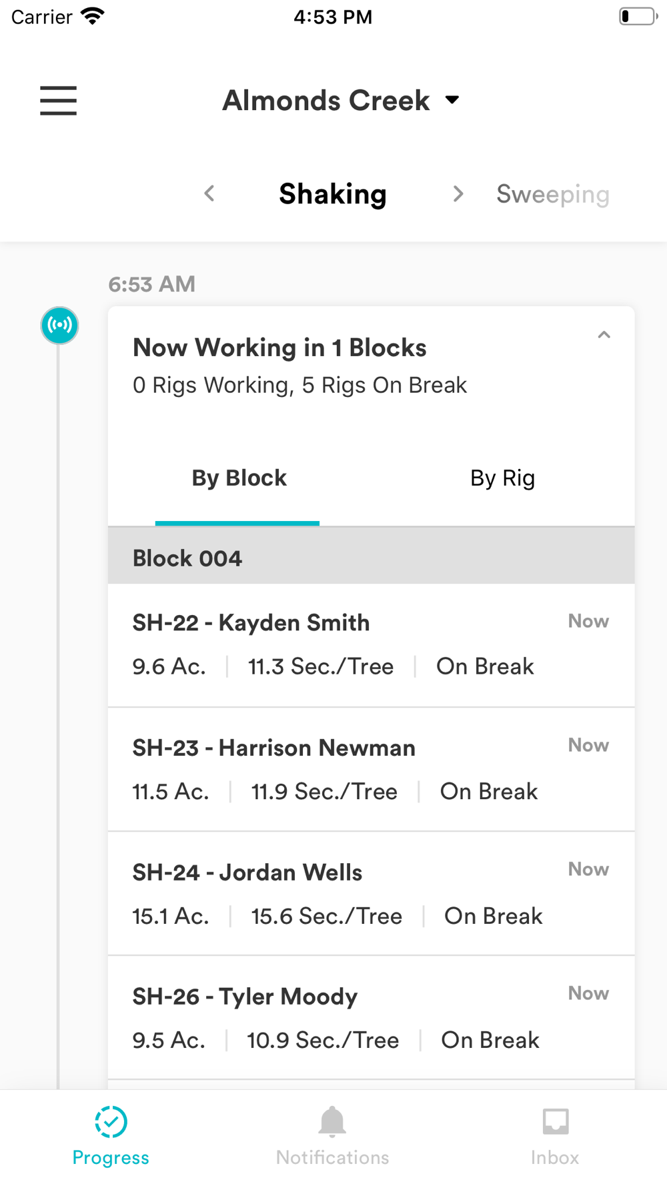Jump to the Sweeping stage

pos(553,194)
